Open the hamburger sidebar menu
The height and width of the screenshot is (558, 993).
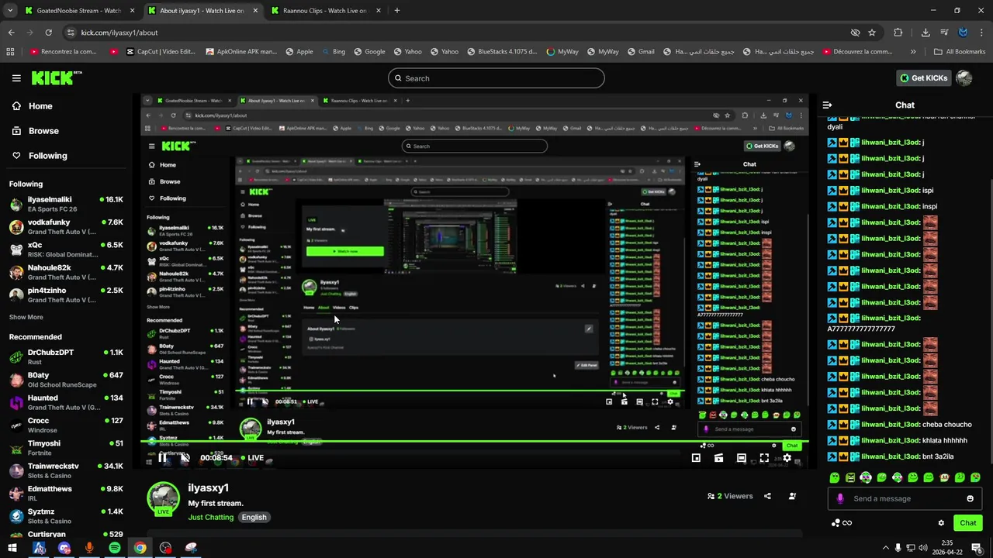(16, 78)
